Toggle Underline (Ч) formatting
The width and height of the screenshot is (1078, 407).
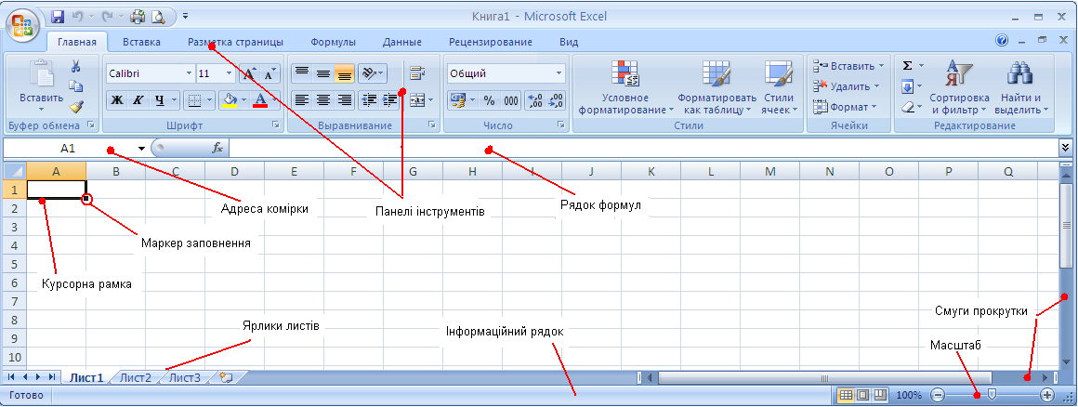[160, 100]
